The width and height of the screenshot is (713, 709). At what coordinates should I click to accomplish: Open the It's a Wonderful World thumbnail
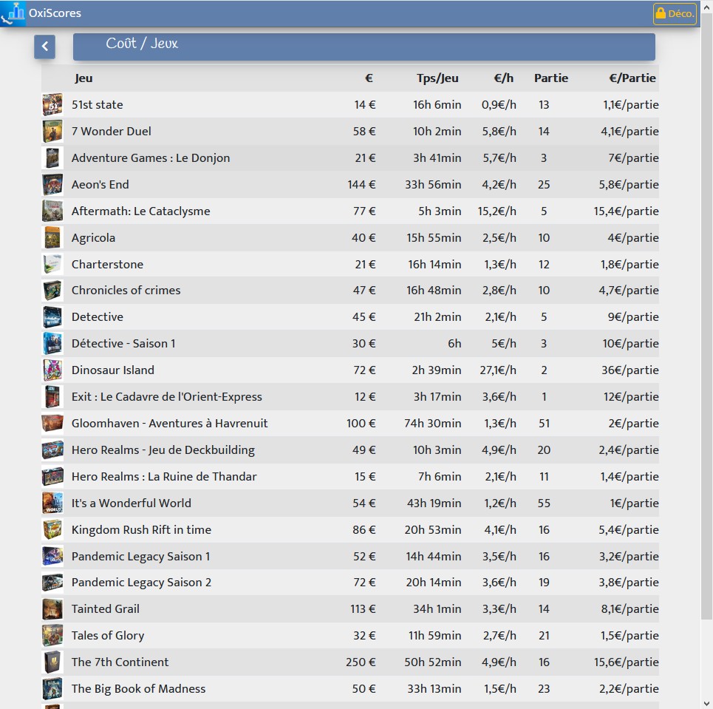(x=52, y=503)
